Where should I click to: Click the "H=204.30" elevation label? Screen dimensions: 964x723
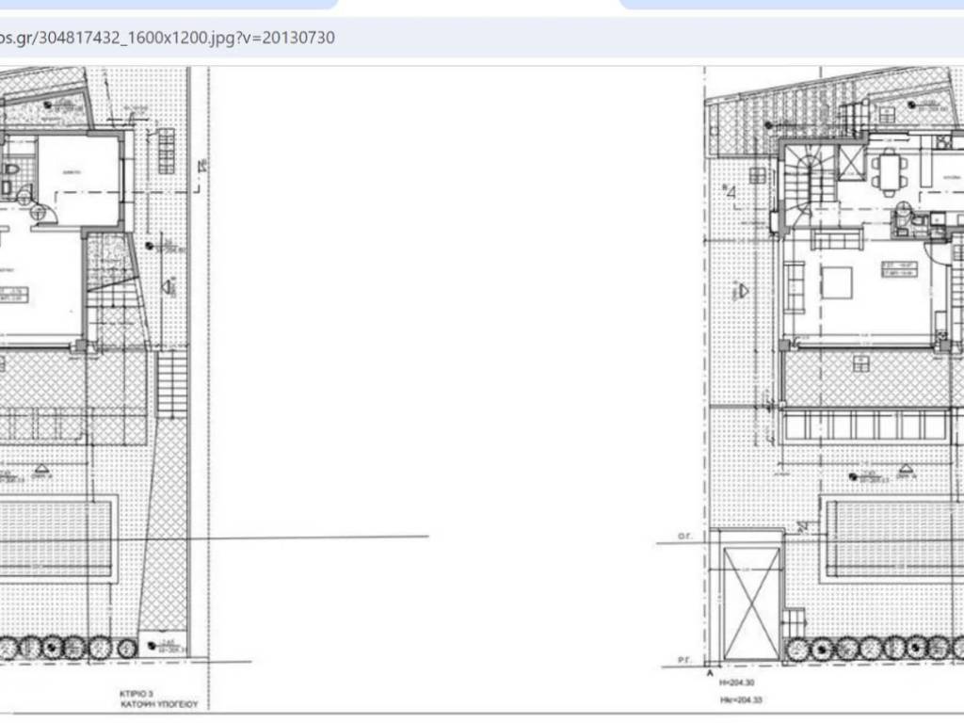point(736,683)
